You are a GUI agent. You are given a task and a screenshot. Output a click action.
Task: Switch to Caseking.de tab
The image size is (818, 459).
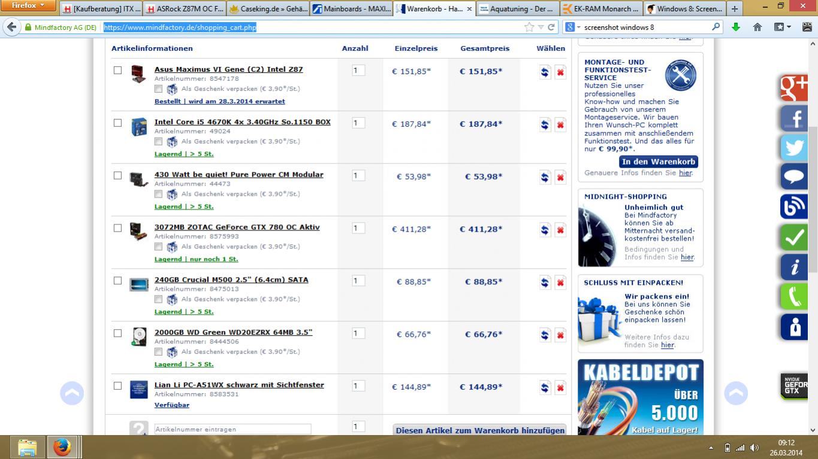coord(267,9)
